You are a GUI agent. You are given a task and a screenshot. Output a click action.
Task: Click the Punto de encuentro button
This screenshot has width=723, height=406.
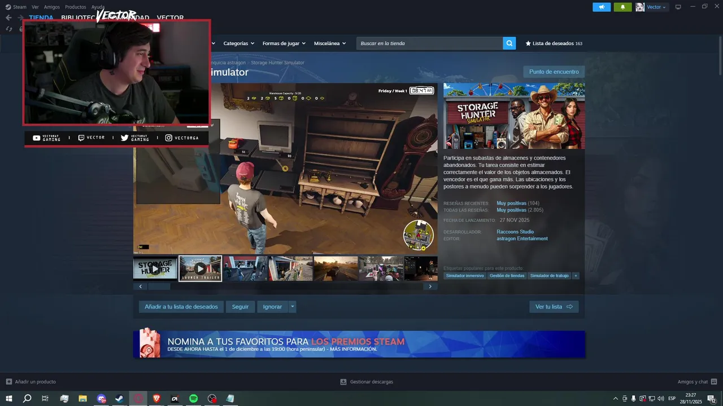pyautogui.click(x=554, y=72)
